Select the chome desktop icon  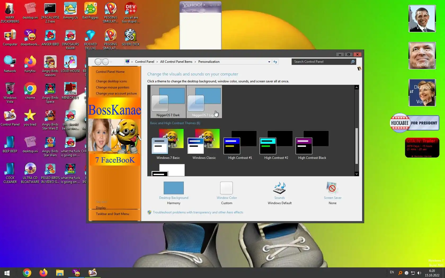point(30,91)
